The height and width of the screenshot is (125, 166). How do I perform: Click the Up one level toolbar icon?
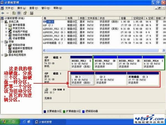point(14,13)
